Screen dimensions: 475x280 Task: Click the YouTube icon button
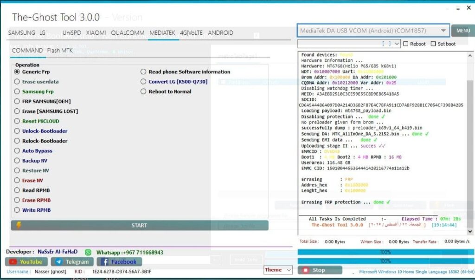13,262
